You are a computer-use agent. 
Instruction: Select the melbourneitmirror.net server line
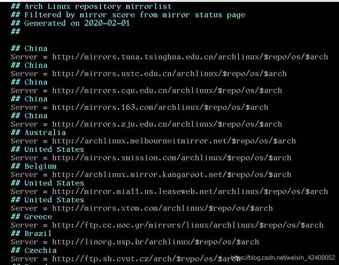[x=153, y=141]
